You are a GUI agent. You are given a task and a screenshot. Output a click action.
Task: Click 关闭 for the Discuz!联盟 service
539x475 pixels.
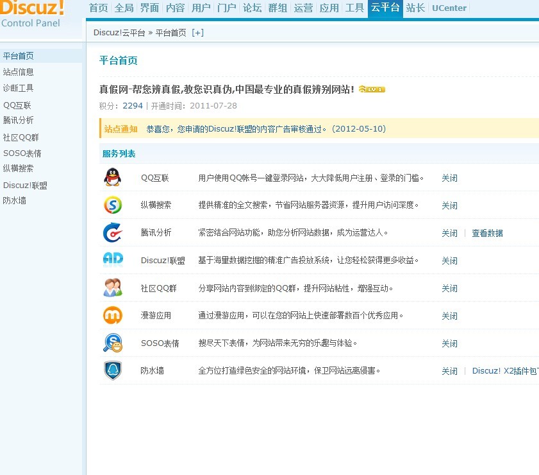(x=450, y=261)
